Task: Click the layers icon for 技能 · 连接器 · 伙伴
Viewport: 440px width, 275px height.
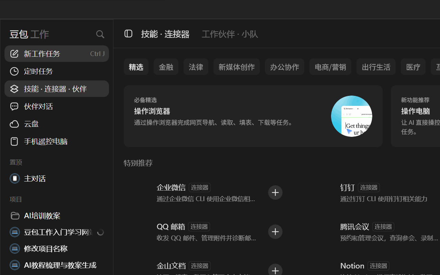Action: tap(14, 89)
